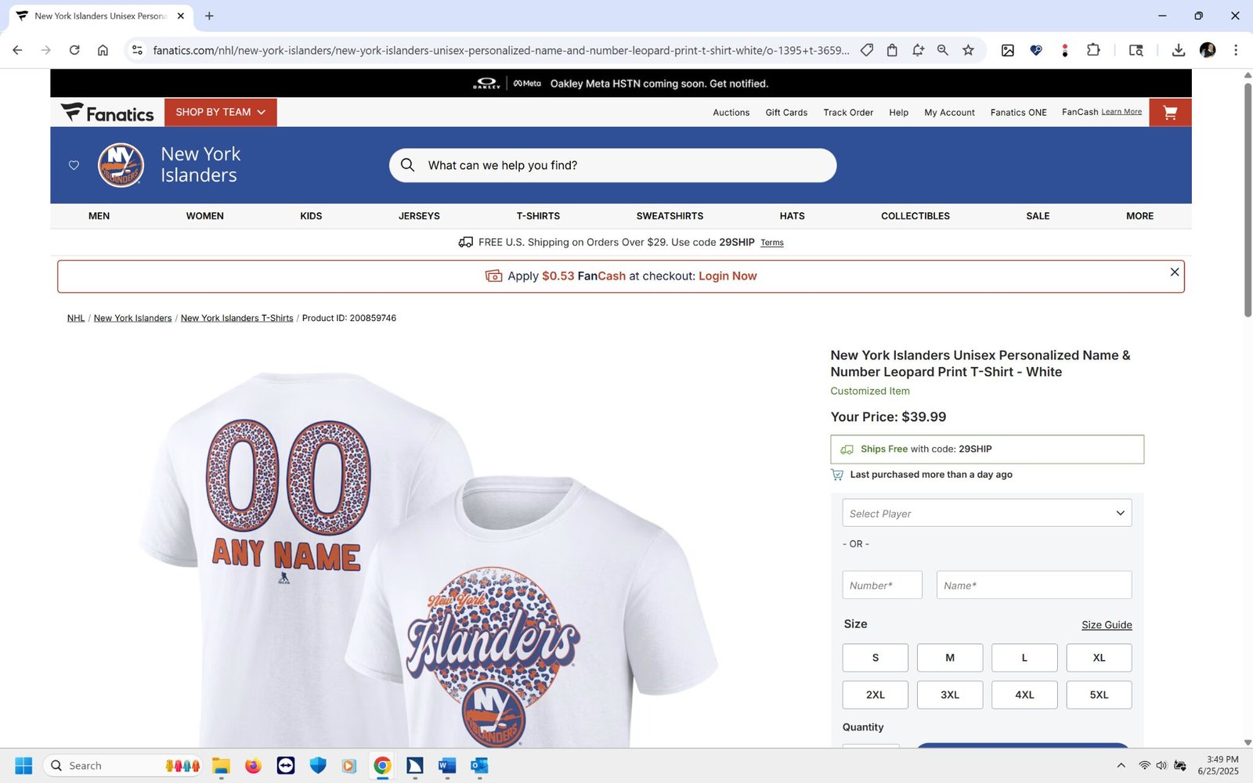
Task: Click the New York Islanders logo
Action: [x=121, y=165]
